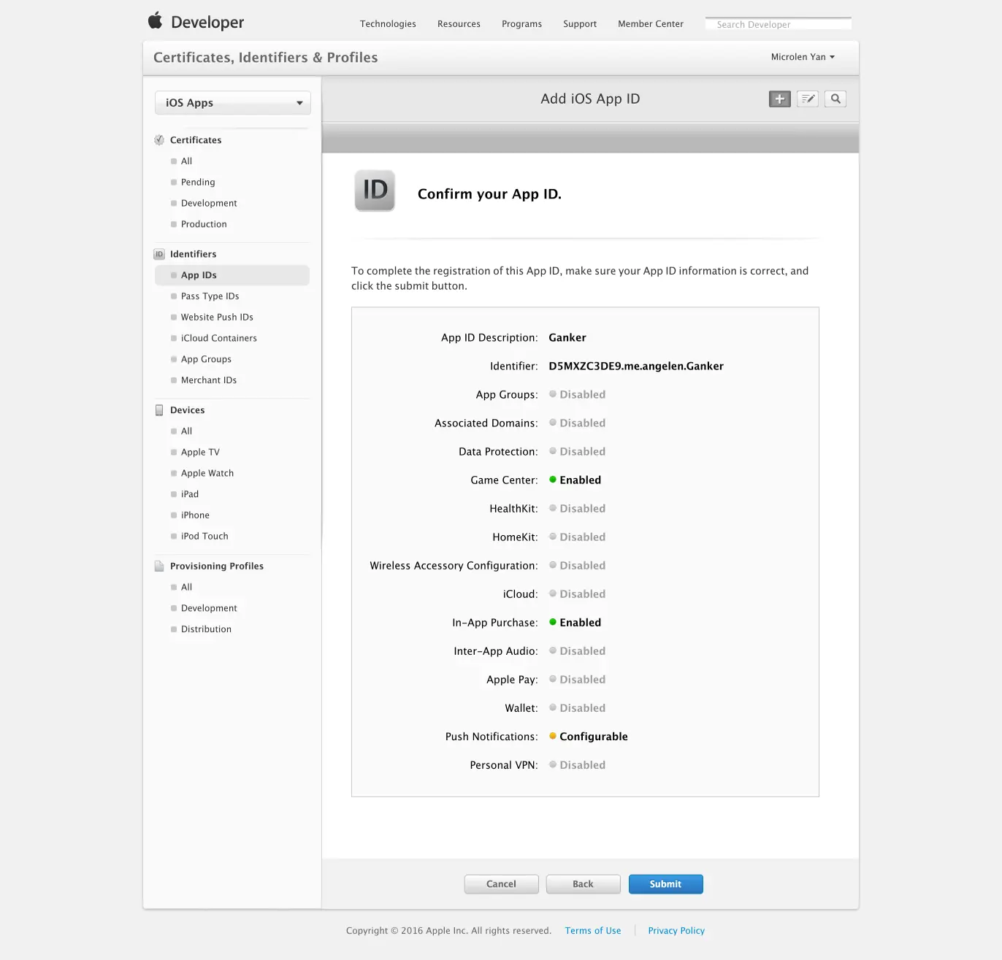Image resolution: width=1002 pixels, height=960 pixels.
Task: Click the Certificates, Identifiers & Profiles title
Action: pyautogui.click(x=266, y=58)
